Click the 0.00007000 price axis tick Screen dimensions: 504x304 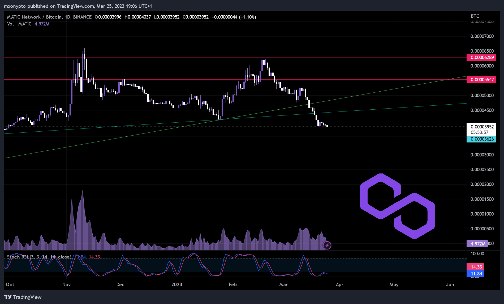pos(482,36)
